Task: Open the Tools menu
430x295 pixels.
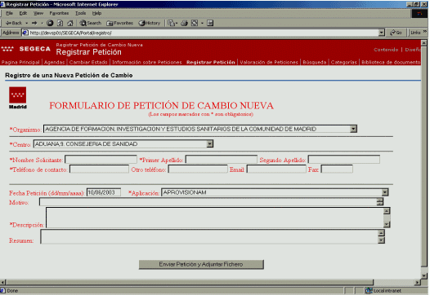Action: click(81, 13)
